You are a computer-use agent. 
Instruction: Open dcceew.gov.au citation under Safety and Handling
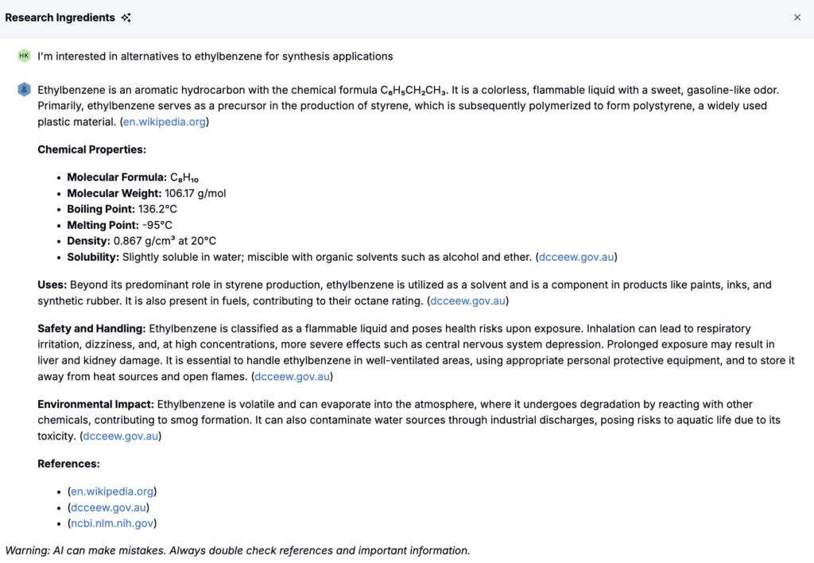(x=292, y=376)
